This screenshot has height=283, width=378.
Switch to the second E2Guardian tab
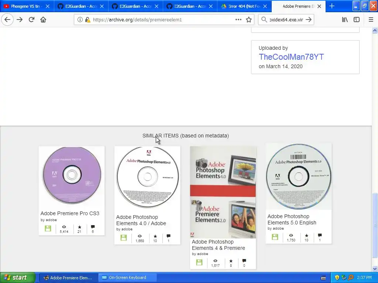(x=135, y=6)
